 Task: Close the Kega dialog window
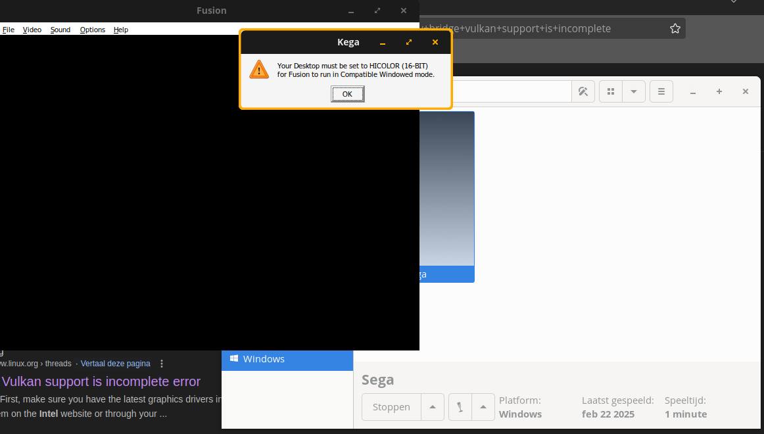435,42
